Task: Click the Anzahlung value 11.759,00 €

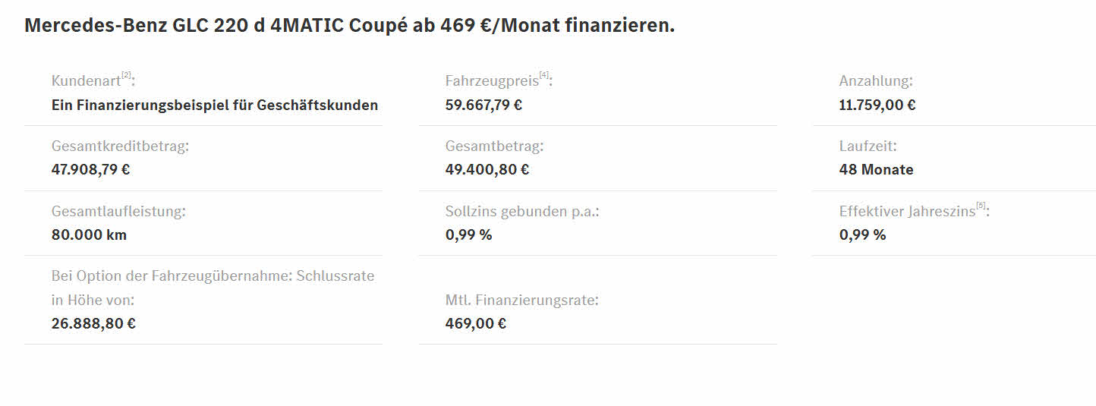Action: pyautogui.click(x=877, y=105)
